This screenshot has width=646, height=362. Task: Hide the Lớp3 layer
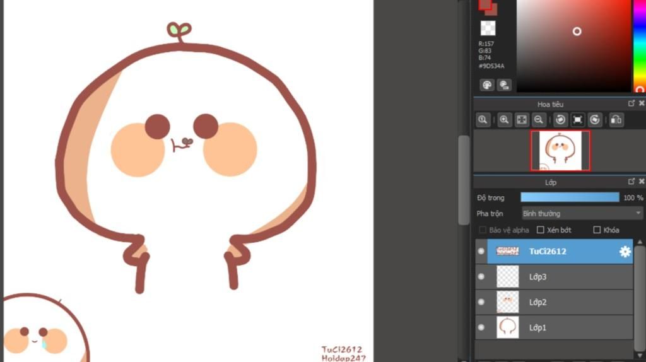(x=481, y=277)
